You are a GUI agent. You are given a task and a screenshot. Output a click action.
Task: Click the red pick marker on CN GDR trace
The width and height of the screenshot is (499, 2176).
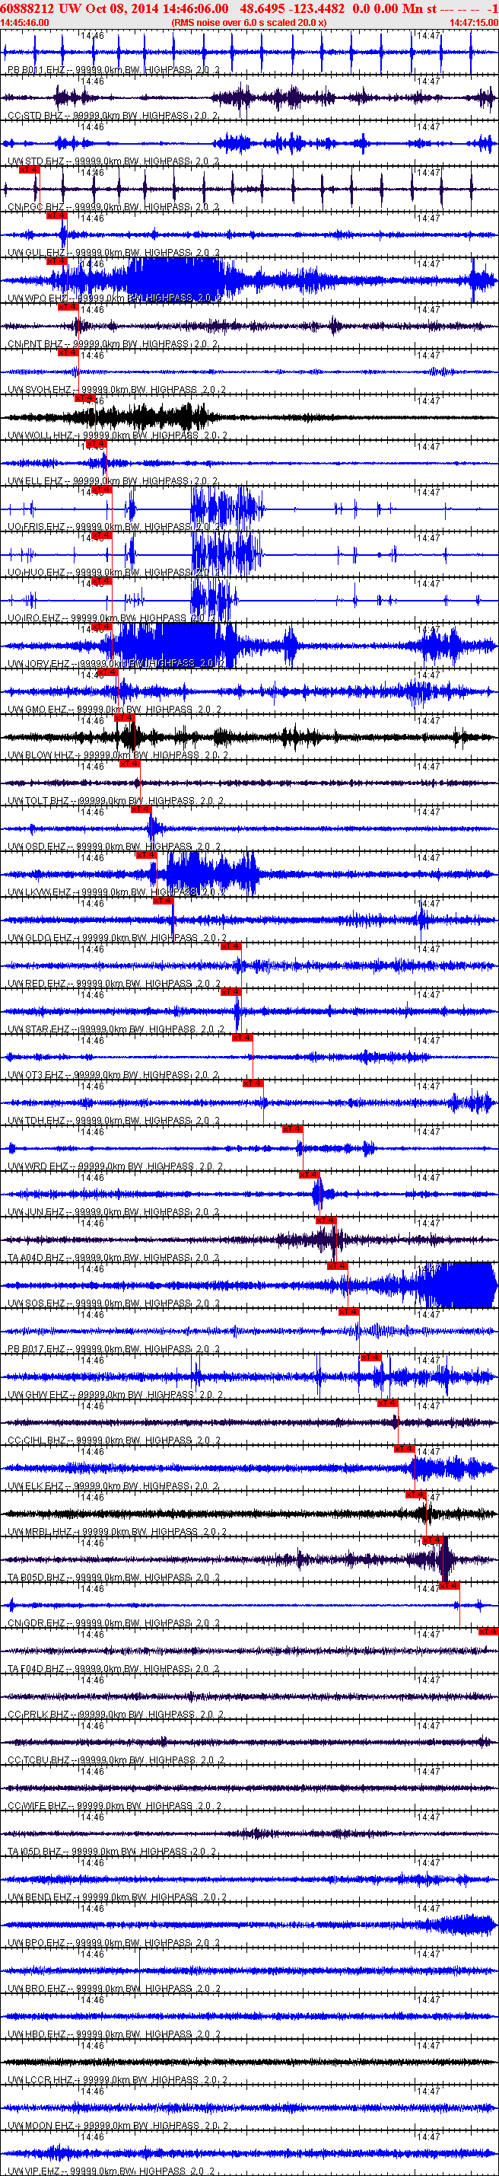pos(448,1585)
